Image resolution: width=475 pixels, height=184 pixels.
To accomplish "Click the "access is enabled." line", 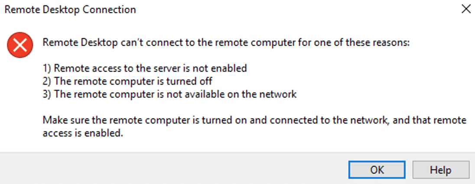I will (x=83, y=133).
